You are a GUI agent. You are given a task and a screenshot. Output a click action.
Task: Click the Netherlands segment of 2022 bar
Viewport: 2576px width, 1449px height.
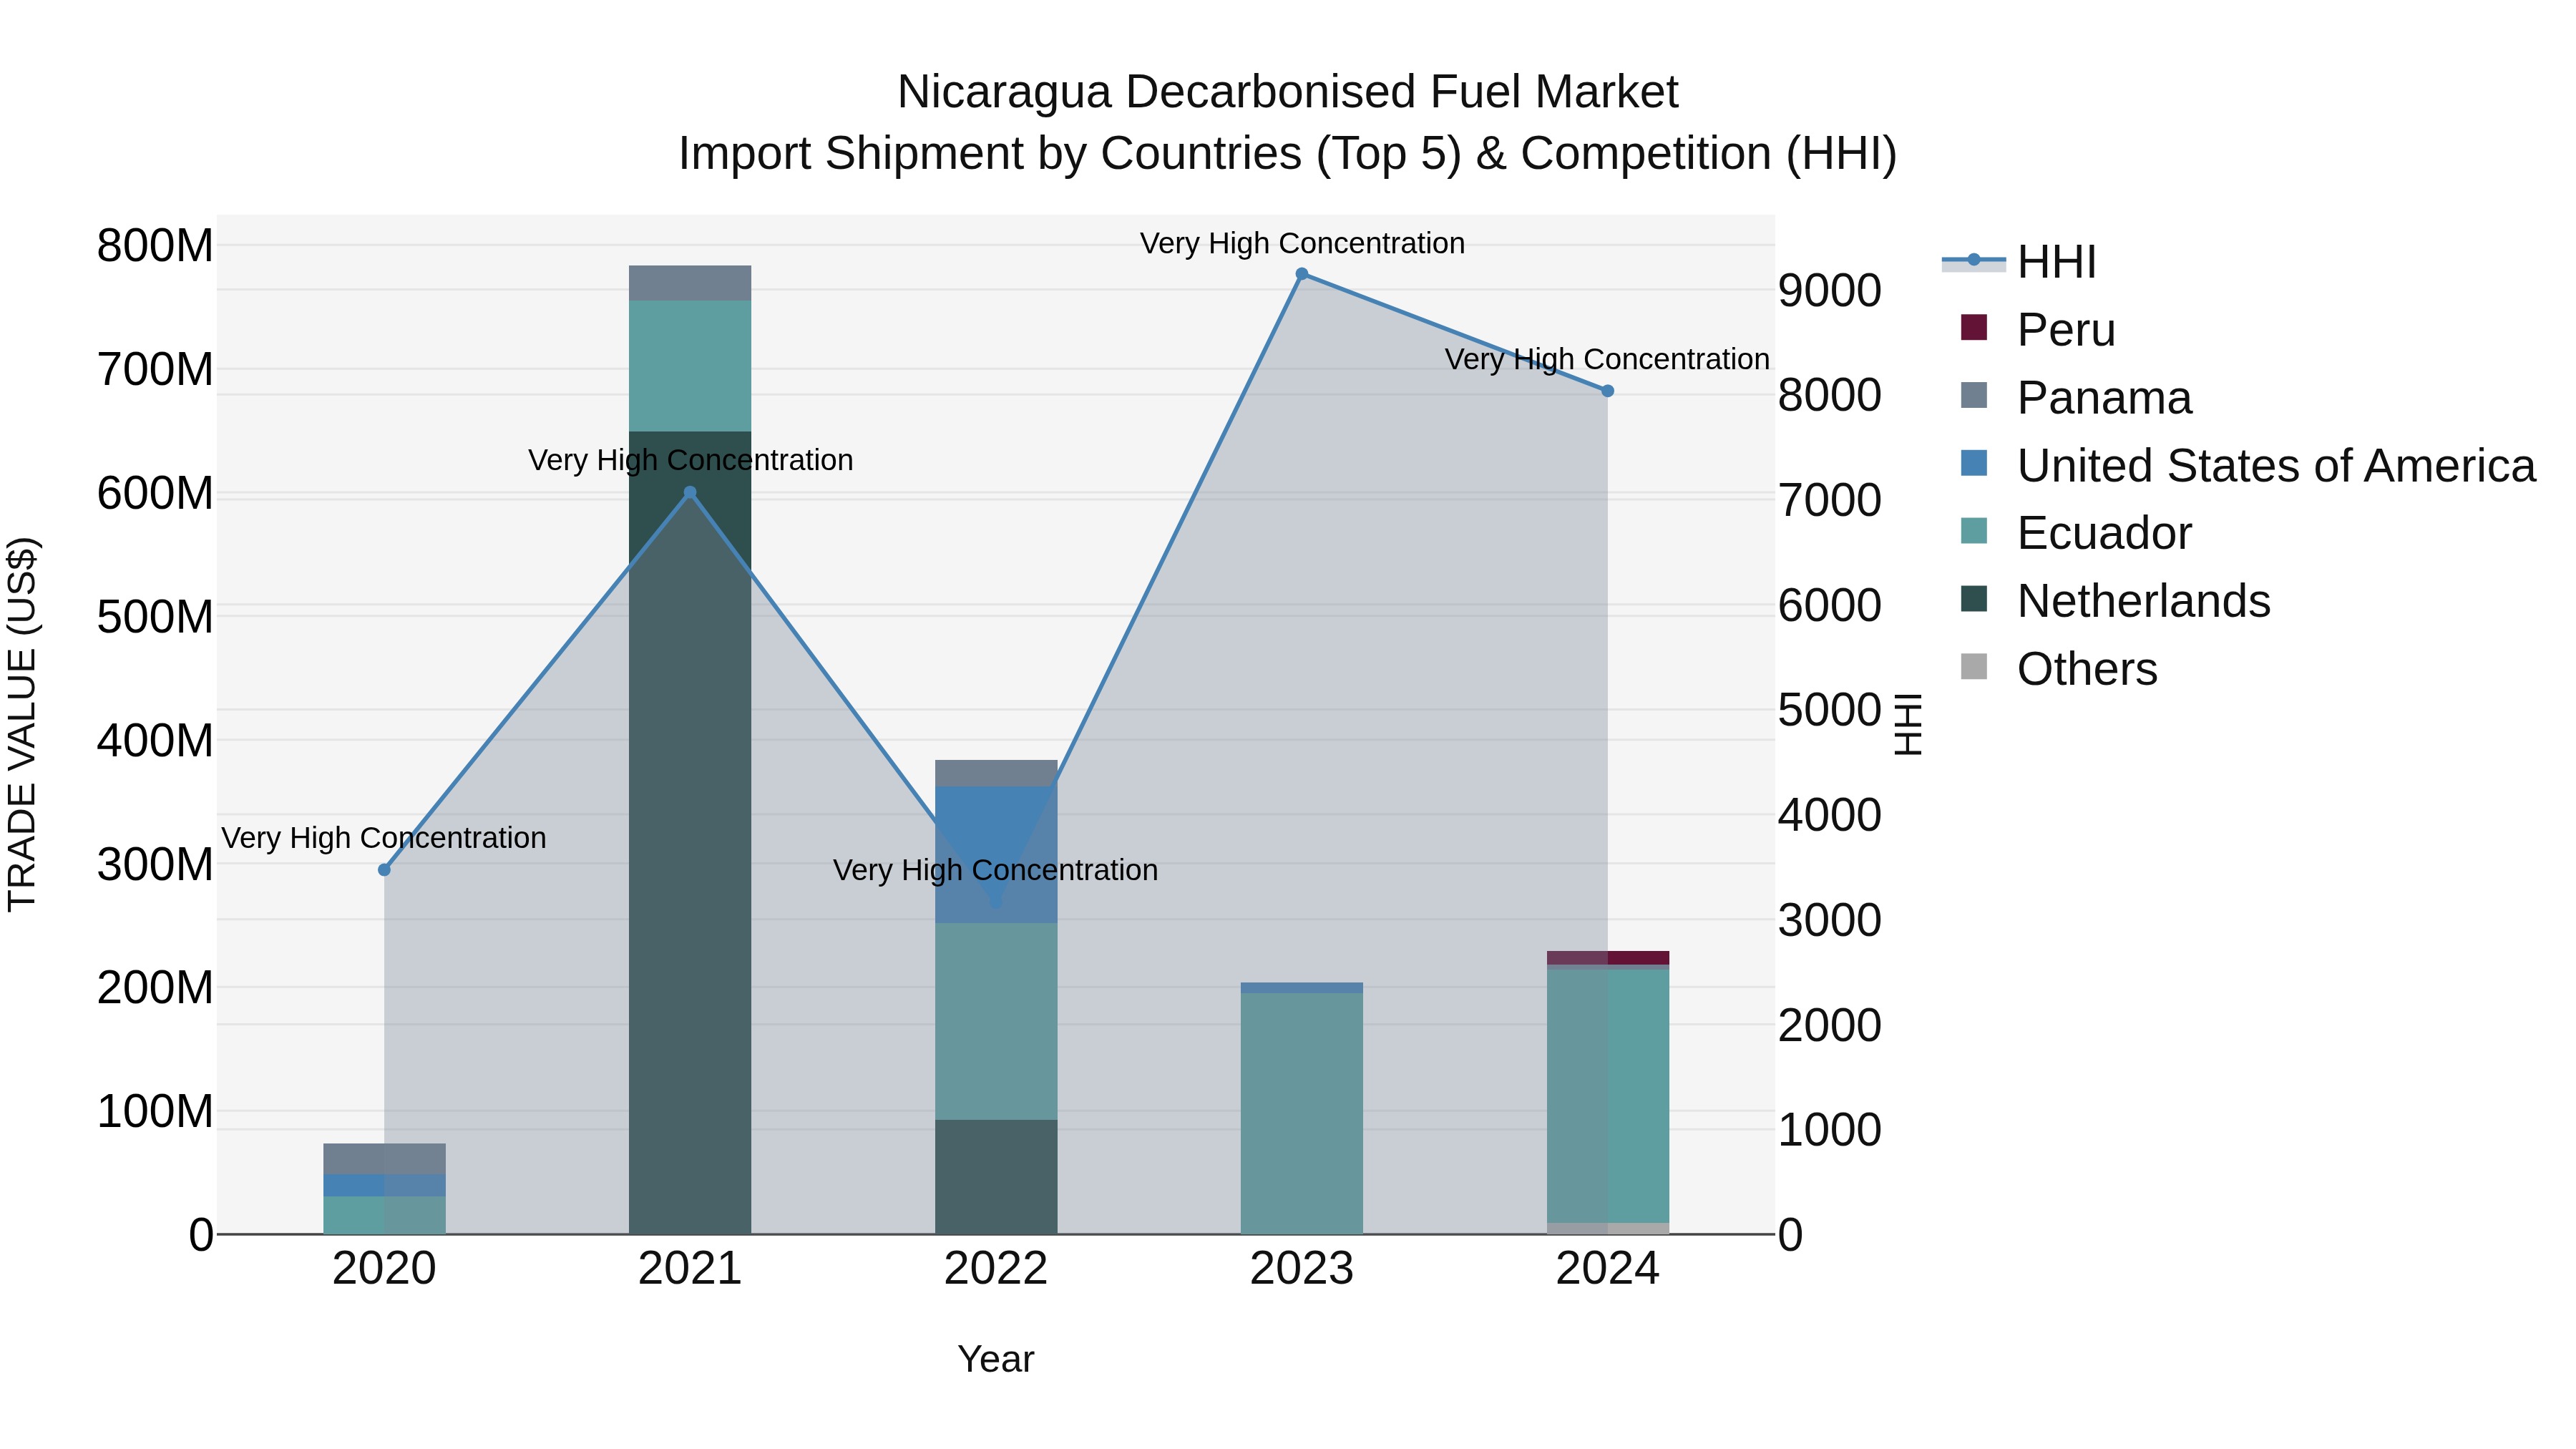(x=996, y=1177)
